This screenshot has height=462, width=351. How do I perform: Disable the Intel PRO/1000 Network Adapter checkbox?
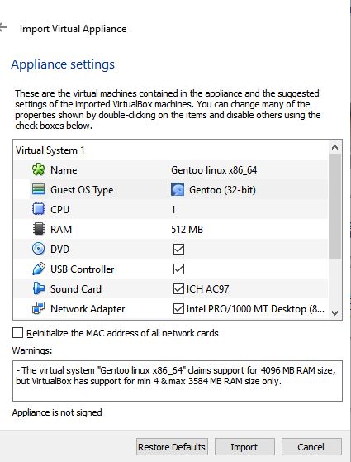[178, 308]
